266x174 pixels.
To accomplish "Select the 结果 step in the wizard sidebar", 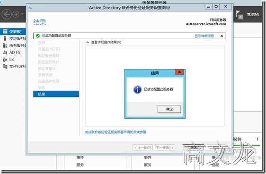I will (x=56, y=94).
